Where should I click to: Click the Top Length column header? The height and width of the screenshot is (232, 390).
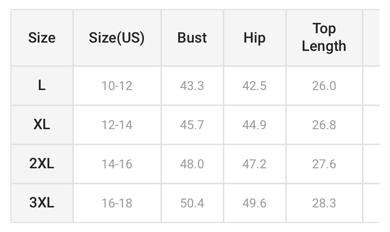(324, 38)
